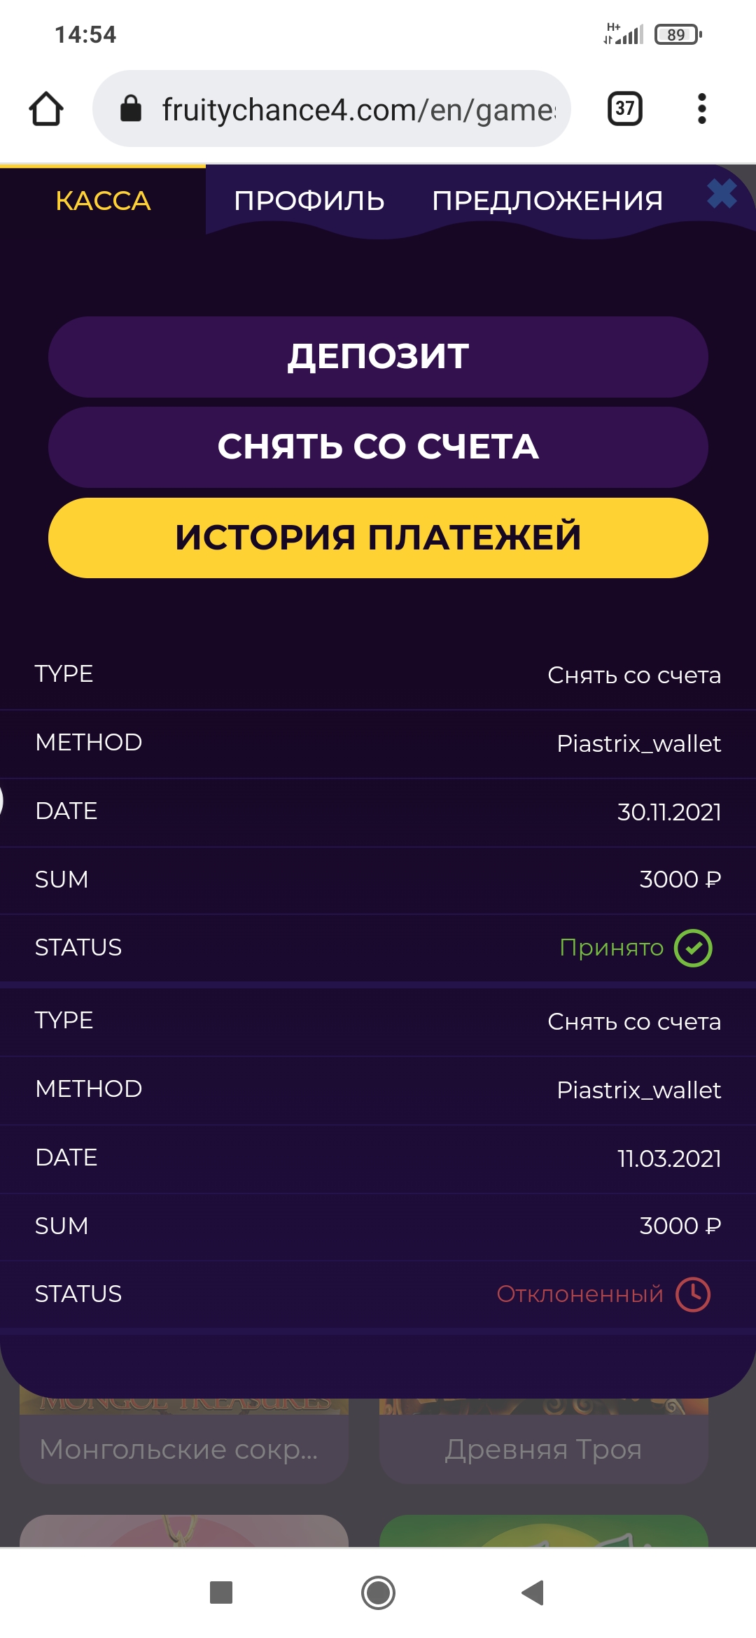The height and width of the screenshot is (1638, 756).
Task: Open the tab switcher showing 37 tabs
Action: point(624,109)
